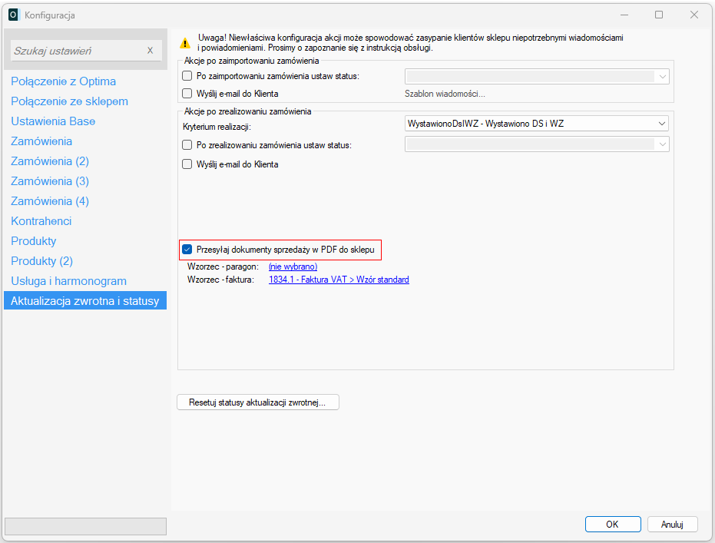Clear search with the X button
The image size is (715, 543).
pos(150,51)
